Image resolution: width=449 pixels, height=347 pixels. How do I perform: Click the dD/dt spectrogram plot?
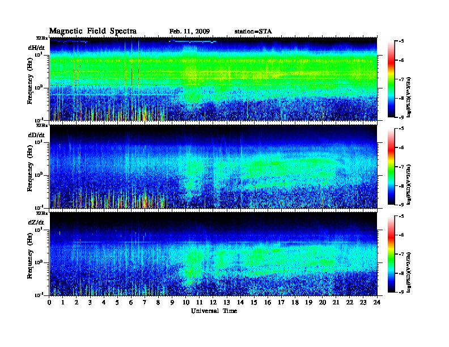(x=213, y=166)
